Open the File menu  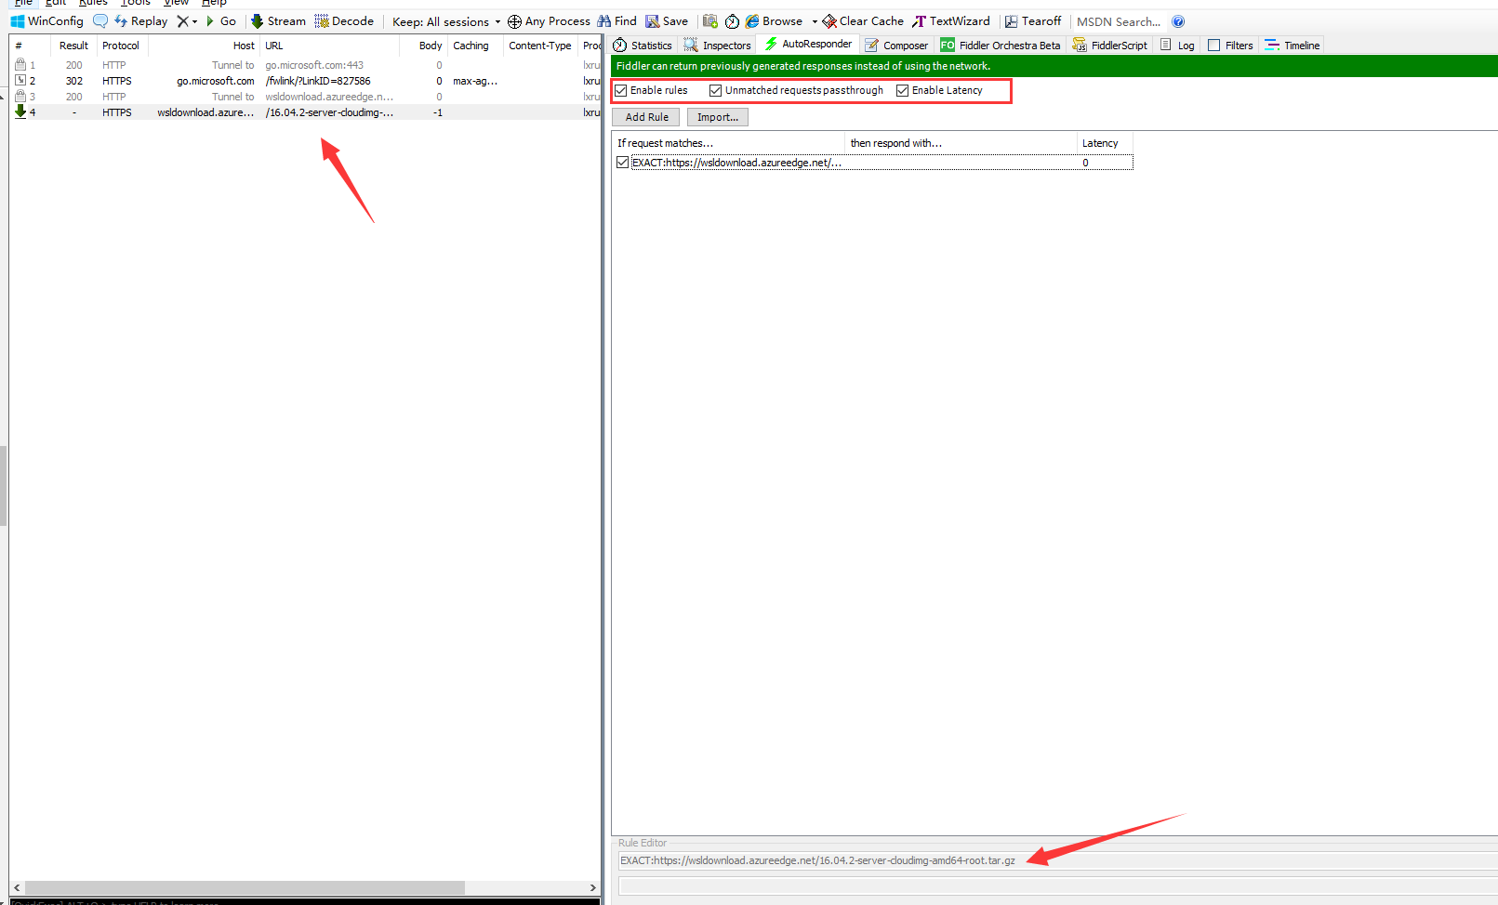click(23, 3)
